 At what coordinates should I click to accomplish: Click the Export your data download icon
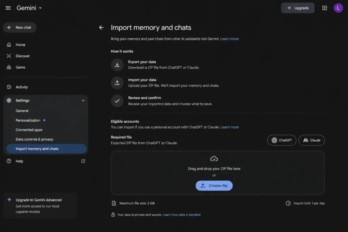117,65
